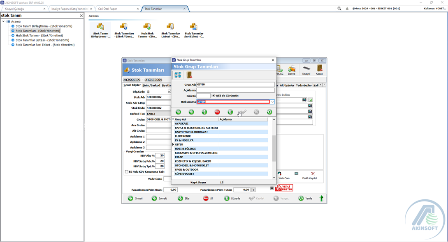Select the Birim/Barkod tab
This screenshot has height=242, width=448.
click(151, 85)
